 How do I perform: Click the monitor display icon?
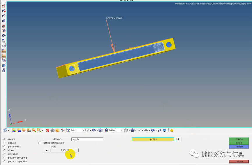pyautogui.click(x=164, y=130)
